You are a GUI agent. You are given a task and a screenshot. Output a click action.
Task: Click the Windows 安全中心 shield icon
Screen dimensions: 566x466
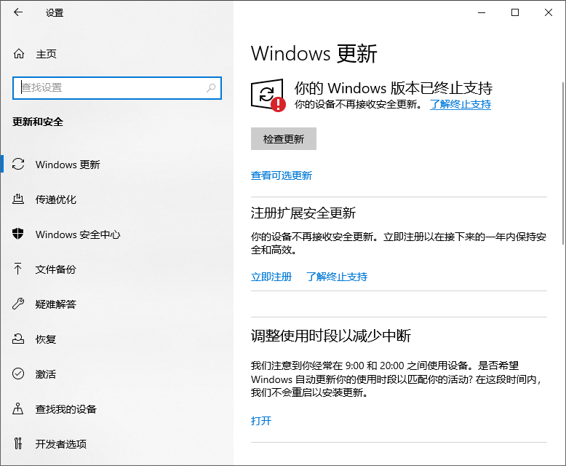(18, 234)
